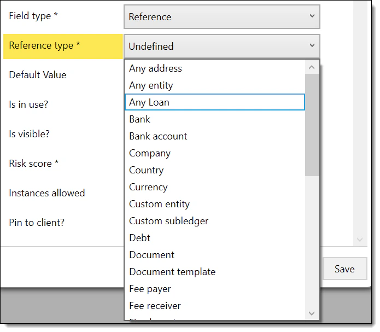The image size is (380, 332).
Task: Select 'Debt' option
Action: [215, 238]
